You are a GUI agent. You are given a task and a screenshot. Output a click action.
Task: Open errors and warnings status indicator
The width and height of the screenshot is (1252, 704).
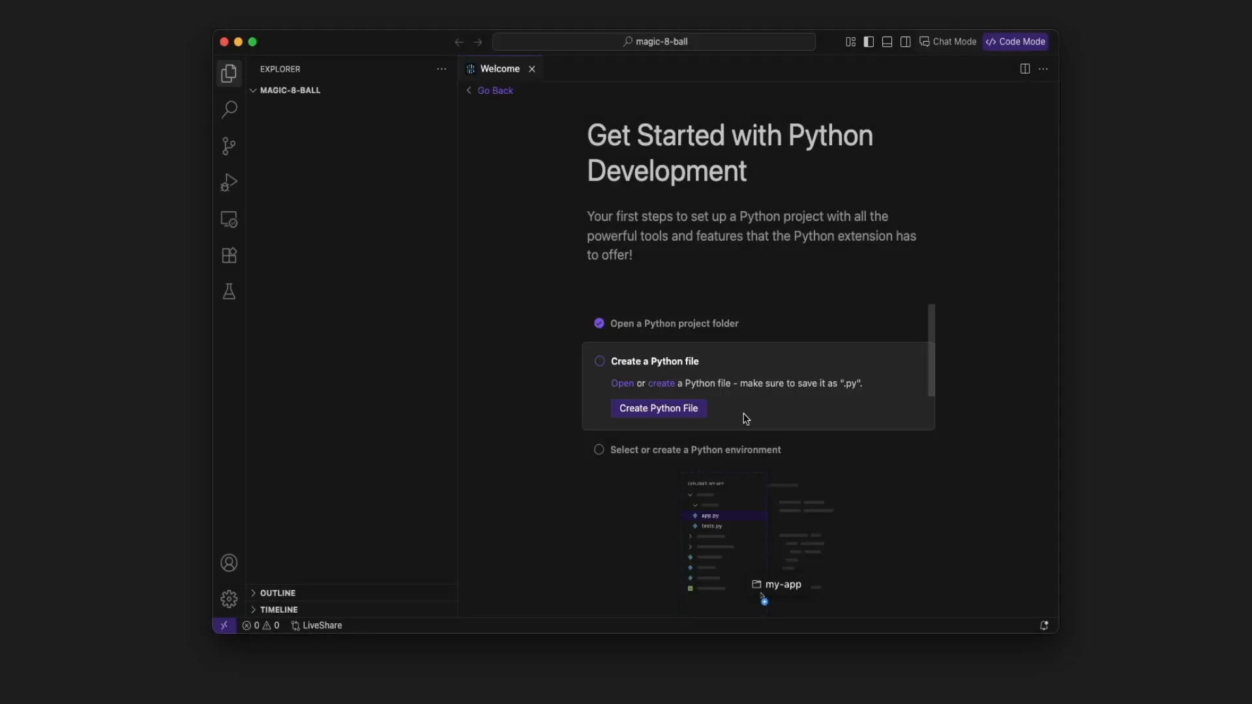pos(261,625)
